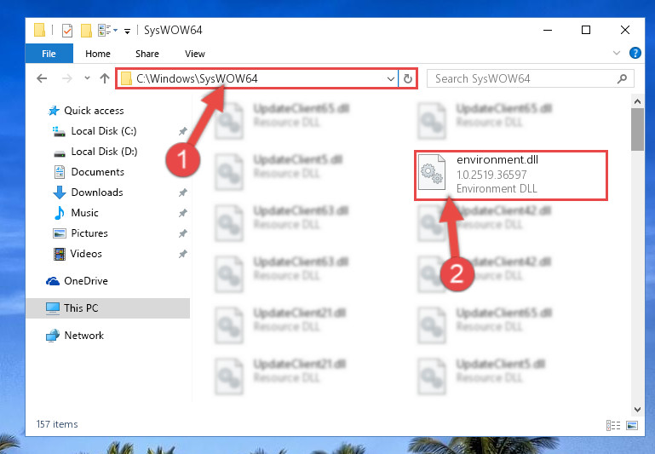655x454 pixels.
Task: Open Downloads in the sidebar
Action: point(97,193)
